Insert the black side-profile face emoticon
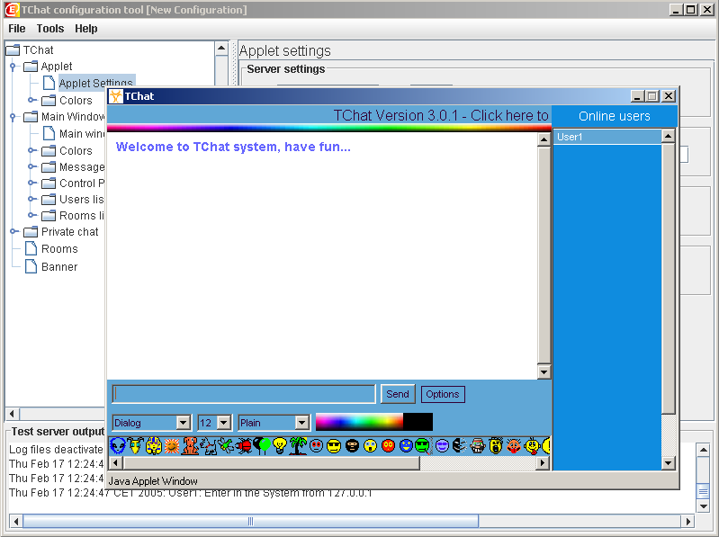 point(460,445)
